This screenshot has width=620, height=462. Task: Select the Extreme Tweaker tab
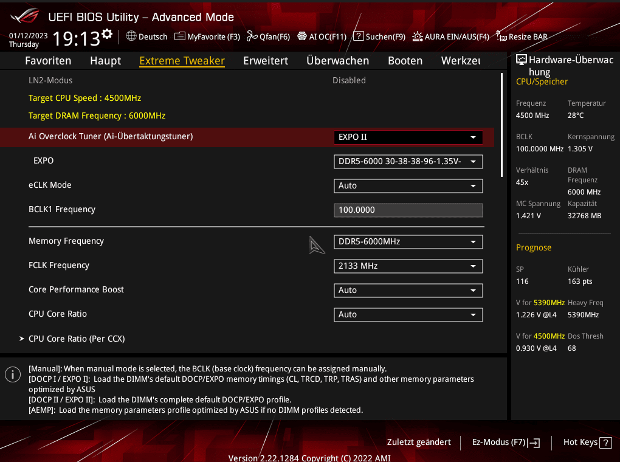coord(182,61)
